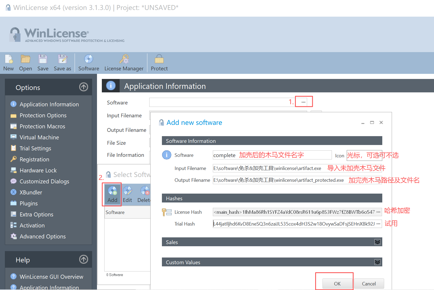Click Edit in Select Software window
Image resolution: width=434 pixels, height=290 pixels.
click(x=127, y=195)
